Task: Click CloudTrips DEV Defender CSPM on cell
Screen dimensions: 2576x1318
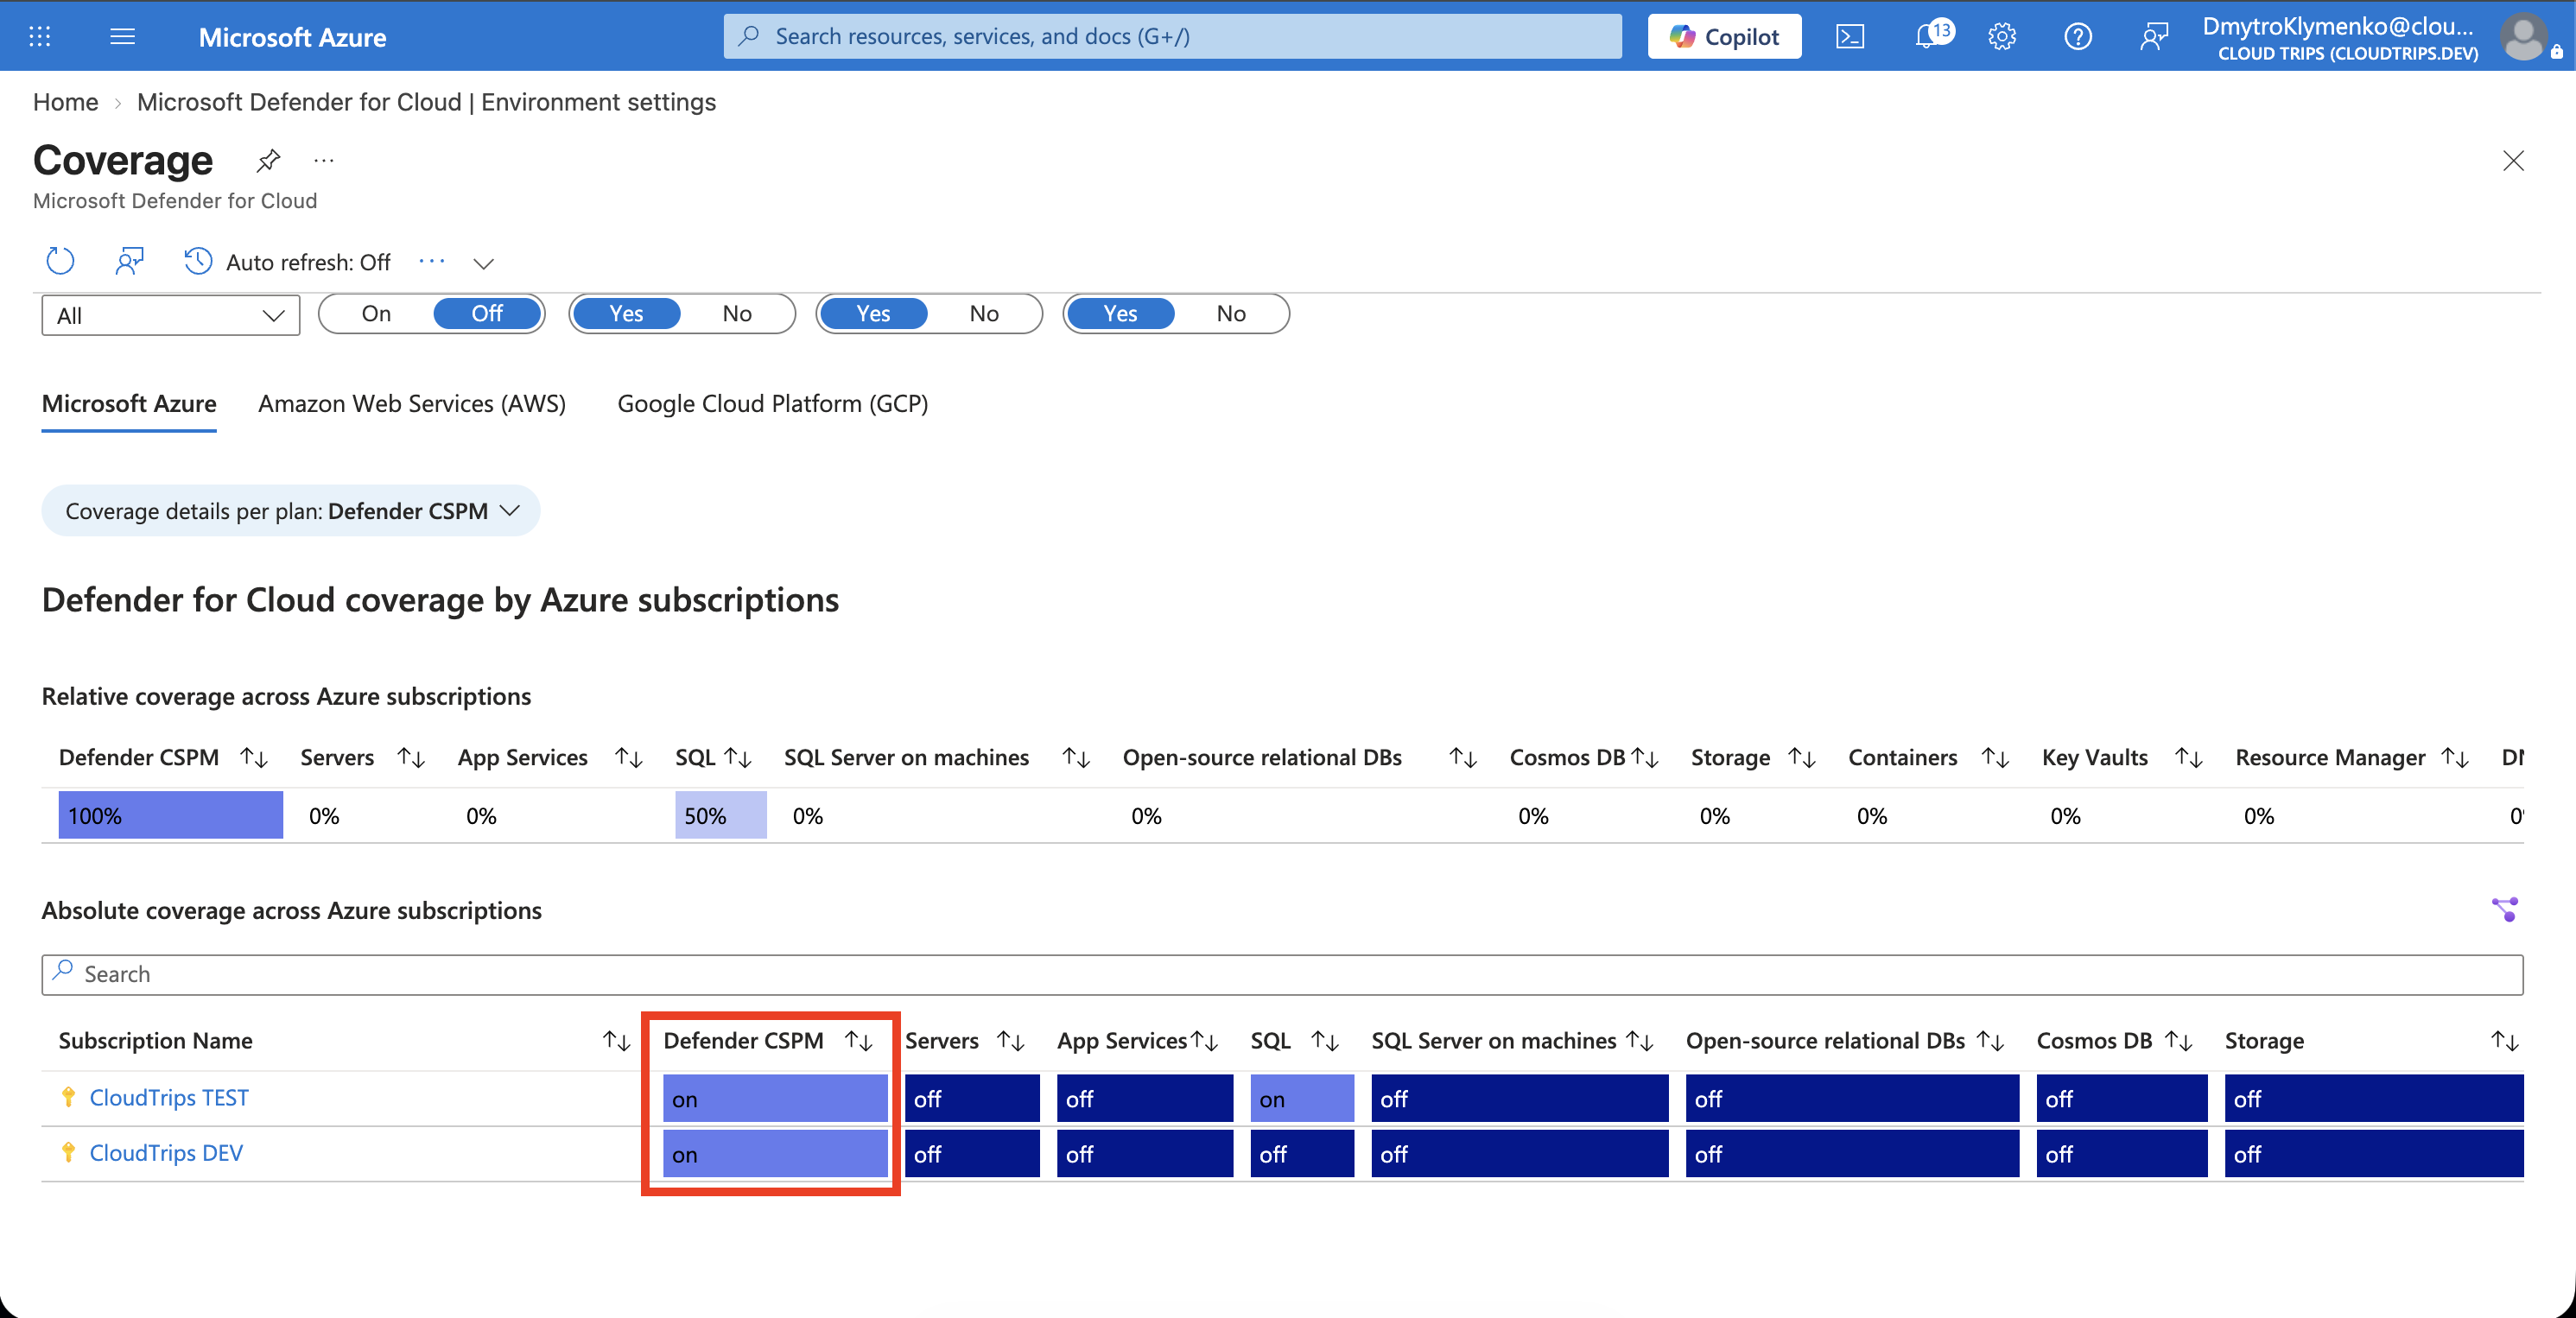Action: pyautogui.click(x=775, y=1154)
